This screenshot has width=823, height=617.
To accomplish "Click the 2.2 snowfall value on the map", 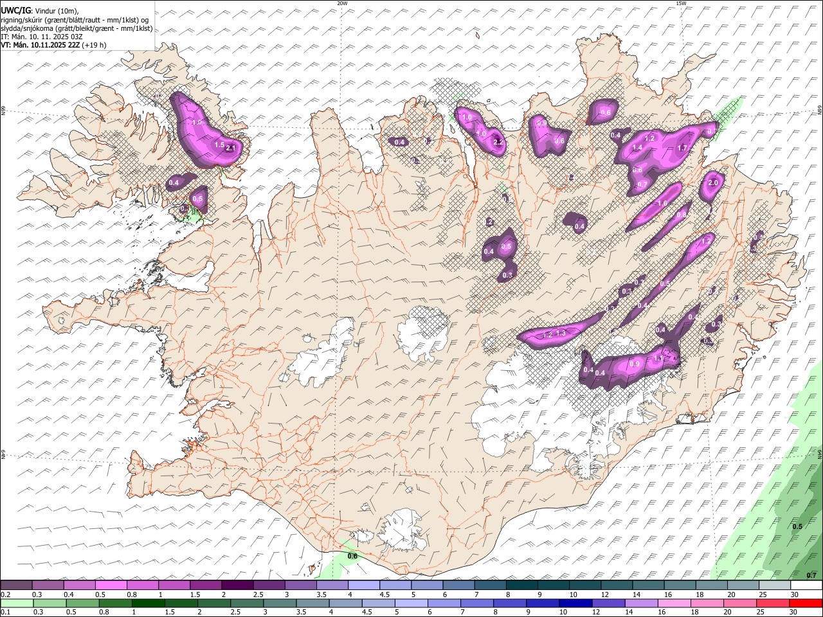I will point(498,142).
